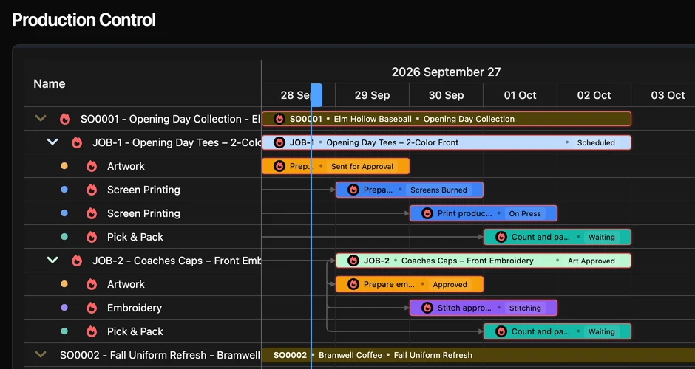Click flame icon inside JOB-1 timeline bar
Screen dimensions: 695x369
[279, 142]
